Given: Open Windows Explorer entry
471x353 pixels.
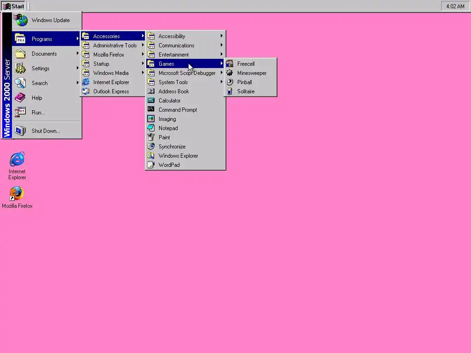Looking at the screenshot, I should pyautogui.click(x=185, y=156).
